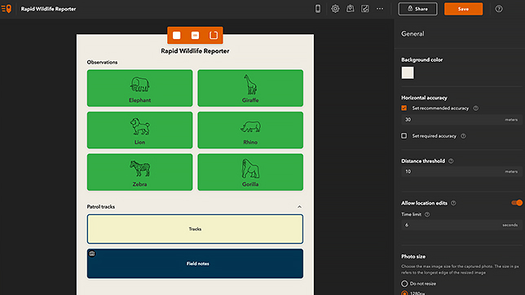Select the Field notes button
The image size is (525, 295).
point(195,263)
